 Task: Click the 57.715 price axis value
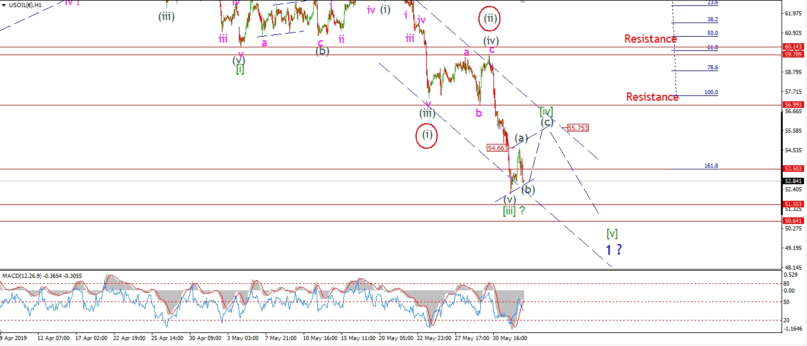pyautogui.click(x=793, y=92)
